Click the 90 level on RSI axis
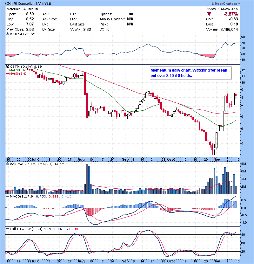This screenshot has height=264, width=254. click(x=243, y=37)
